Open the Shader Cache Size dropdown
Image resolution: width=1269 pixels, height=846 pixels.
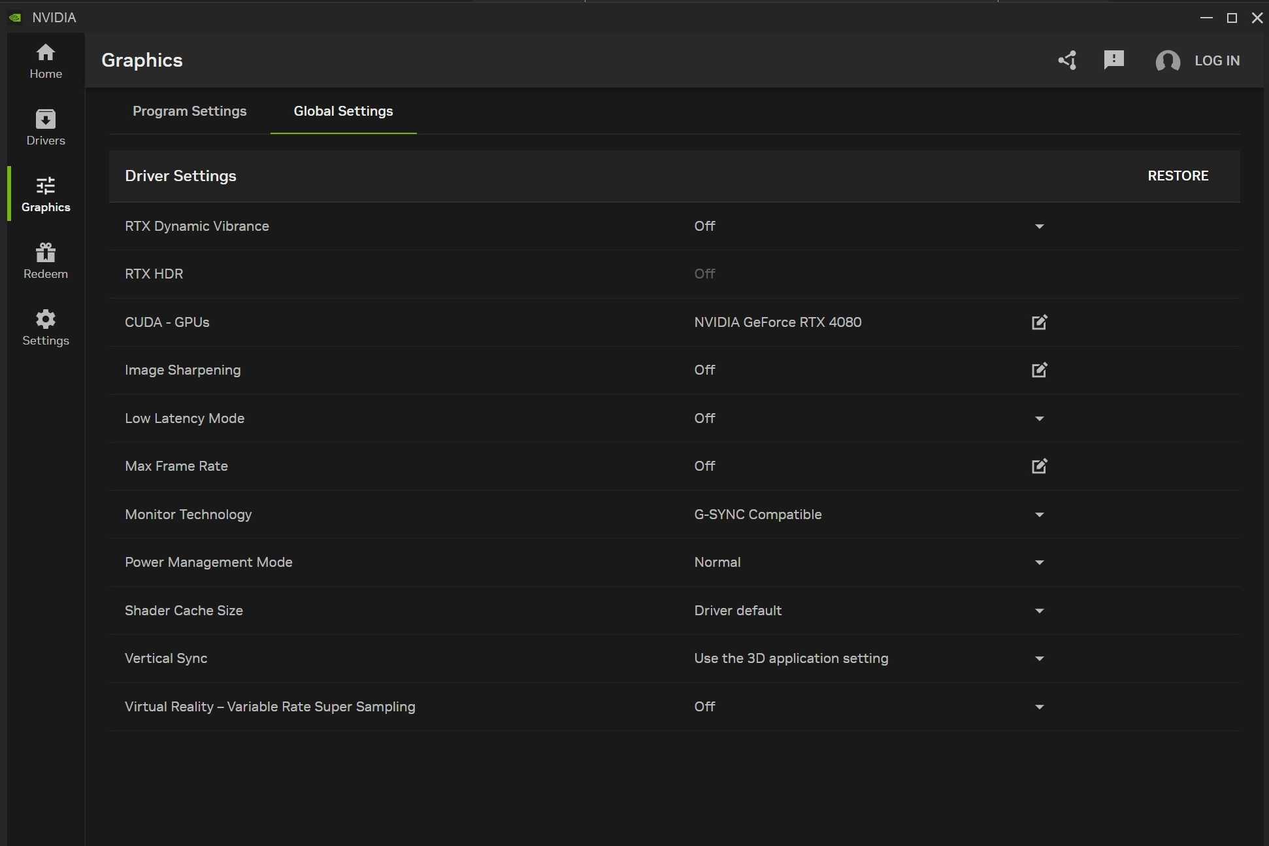1039,611
